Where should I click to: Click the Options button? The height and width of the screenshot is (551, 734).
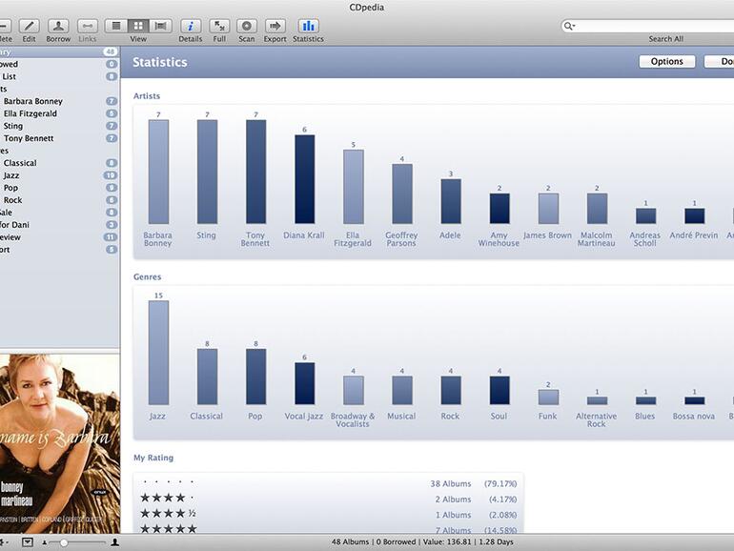[x=666, y=61]
